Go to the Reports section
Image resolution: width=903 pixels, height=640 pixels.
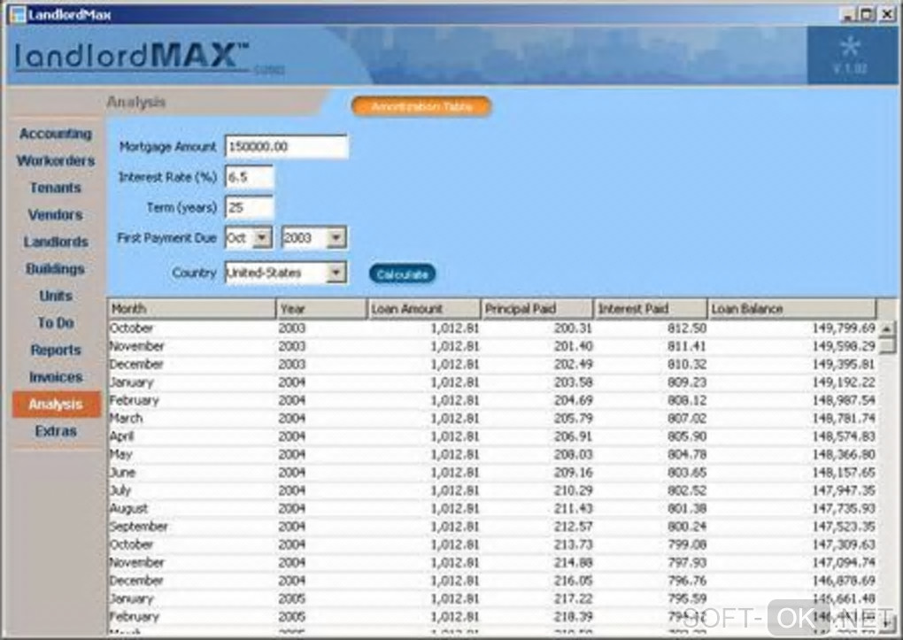(x=55, y=351)
